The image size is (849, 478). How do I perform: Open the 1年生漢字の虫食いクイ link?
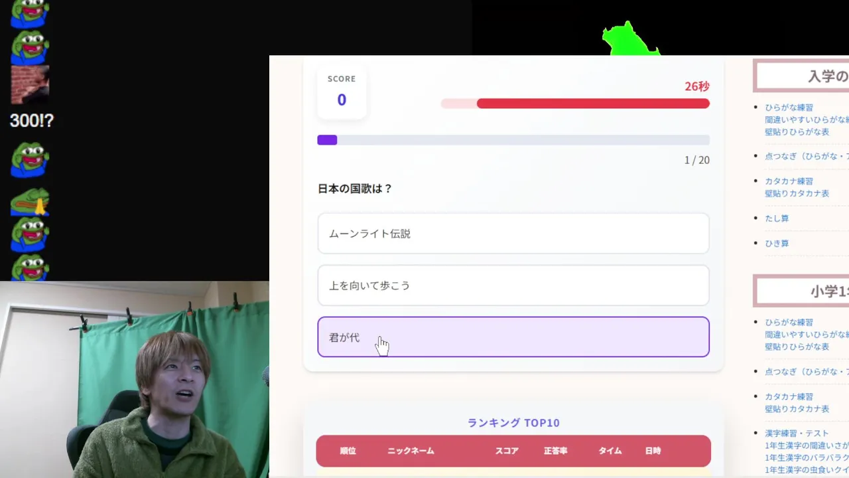pos(807,469)
